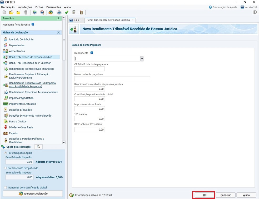Open the Dependente dropdown list
This screenshot has width=259, height=199.
click(x=142, y=59)
